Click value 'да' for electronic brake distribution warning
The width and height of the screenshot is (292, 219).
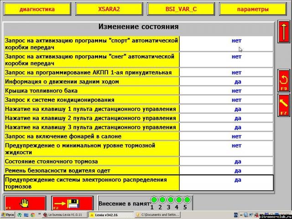click(238, 180)
